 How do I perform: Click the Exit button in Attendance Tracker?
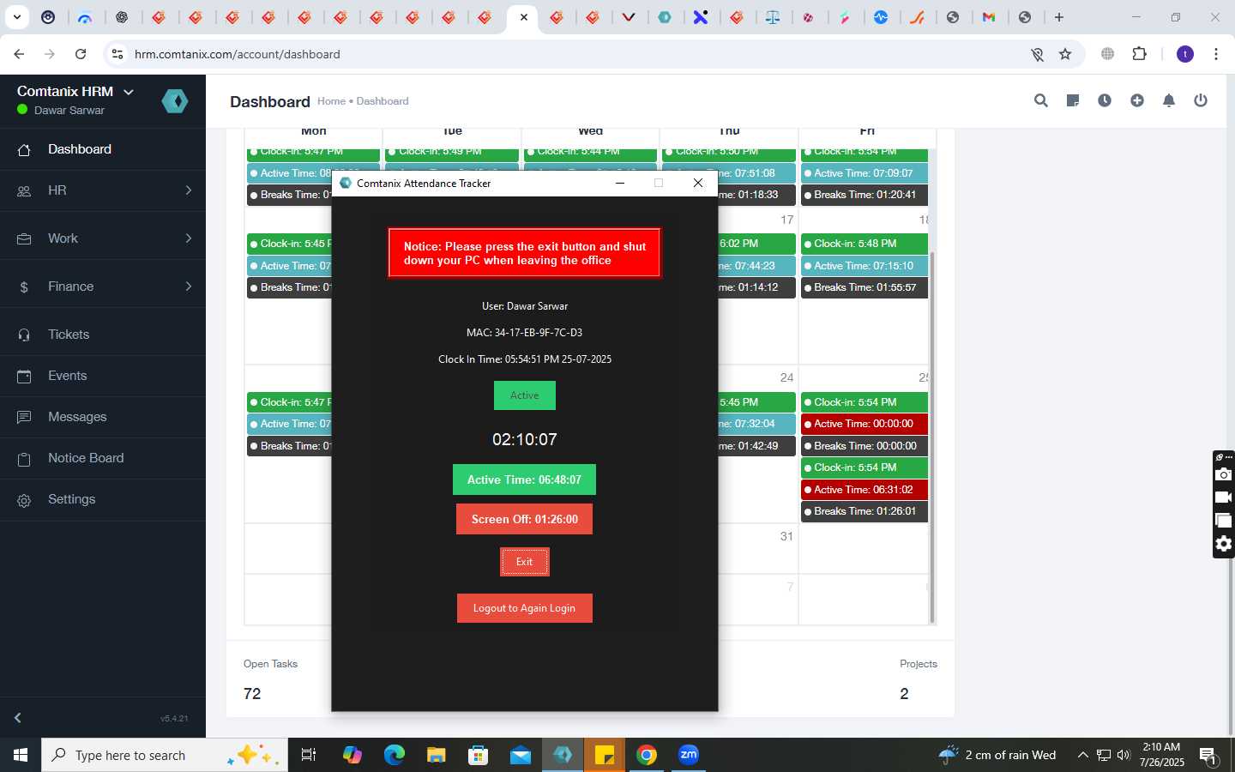click(x=524, y=562)
